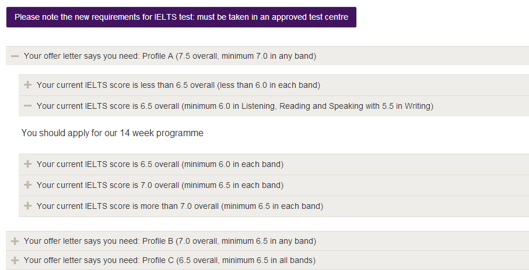Click plus icon for less than 6.5 overall

[27, 85]
